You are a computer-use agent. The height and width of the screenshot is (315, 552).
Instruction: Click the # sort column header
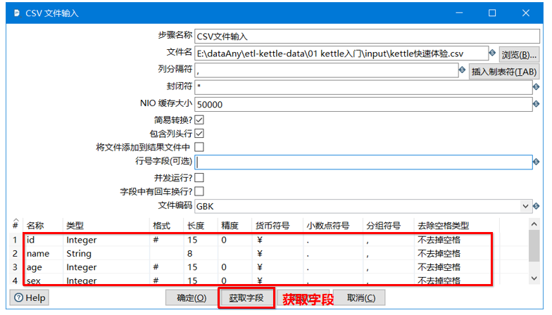point(15,224)
